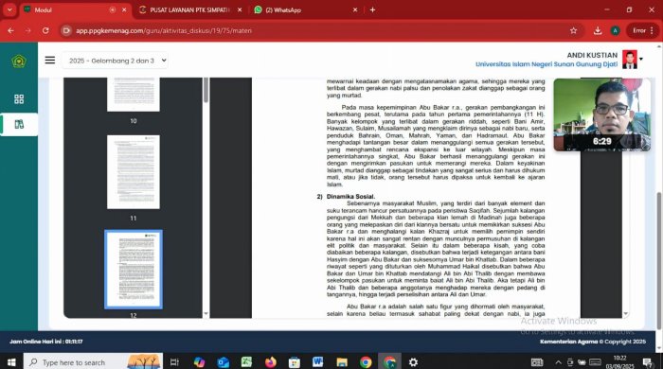The height and width of the screenshot is (369, 663).
Task: Open Task View on taskbar
Action: tap(174, 362)
